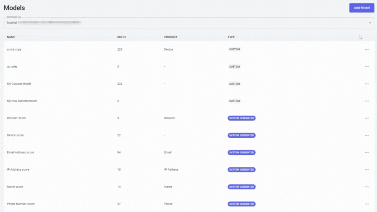This screenshot has width=377, height=212.
Task: Open three-dot menu for no rules model
Action: [367, 67]
